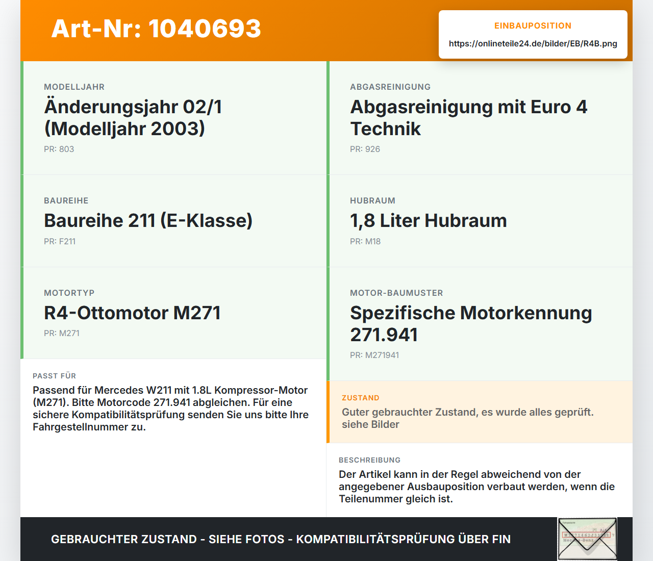Click the BESCHREIBUNG label
Screen dimensions: 653x561
[x=370, y=460]
